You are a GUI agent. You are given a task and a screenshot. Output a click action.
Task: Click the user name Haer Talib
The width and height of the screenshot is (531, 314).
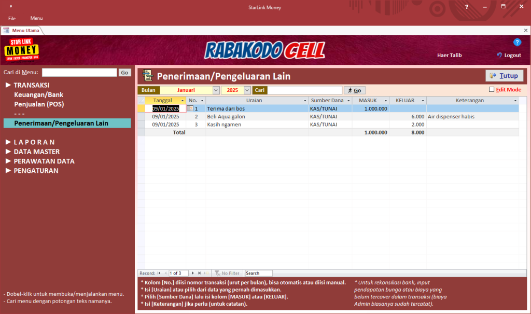click(x=450, y=55)
